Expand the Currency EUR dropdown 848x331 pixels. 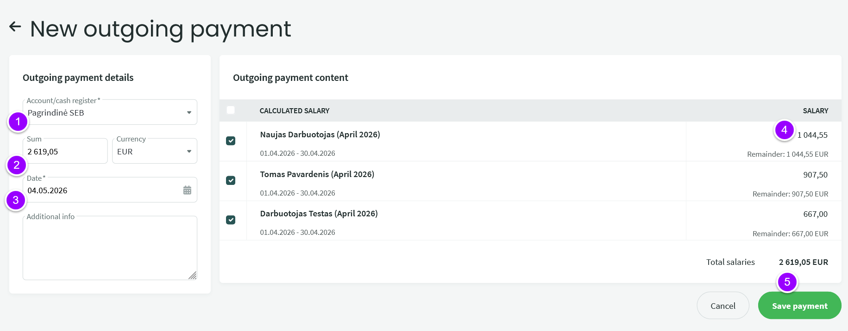tap(155, 151)
